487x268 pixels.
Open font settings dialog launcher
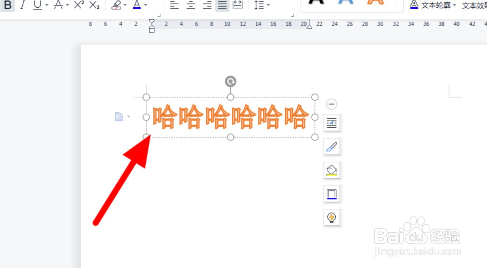(x=159, y=15)
